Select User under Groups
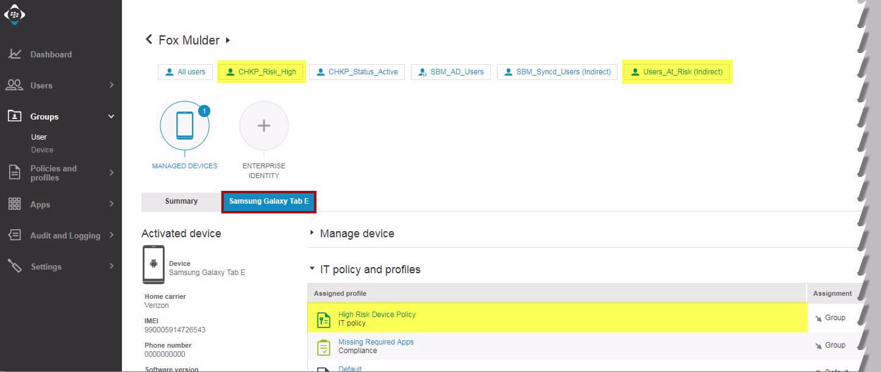This screenshot has width=881, height=372. (39, 137)
